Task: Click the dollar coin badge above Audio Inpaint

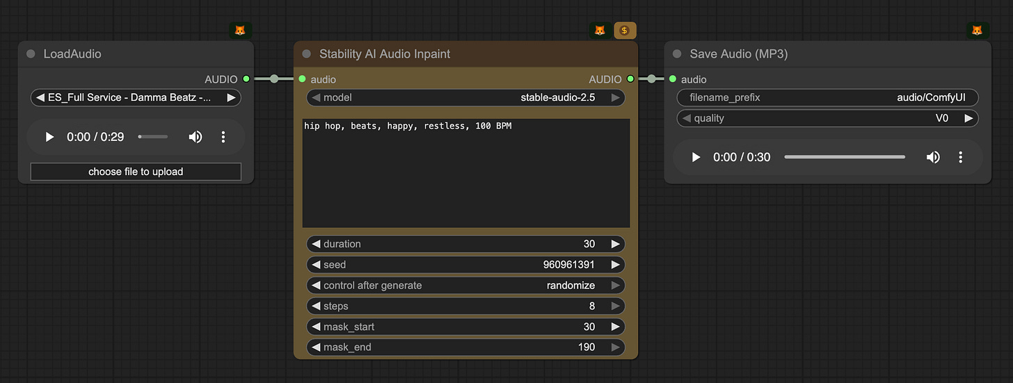Action: (x=625, y=31)
